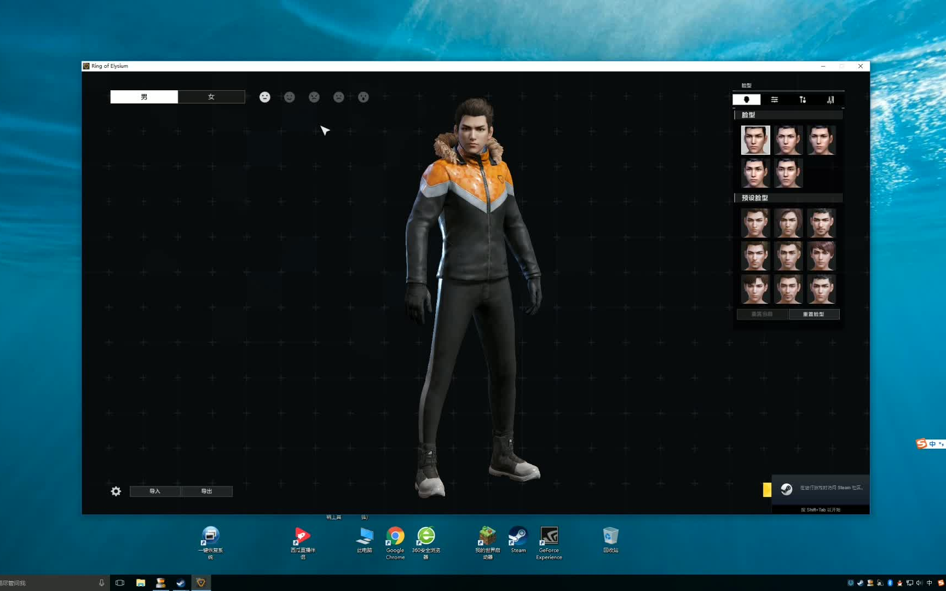
Task: Select second face shape in second row
Action: [788, 173]
